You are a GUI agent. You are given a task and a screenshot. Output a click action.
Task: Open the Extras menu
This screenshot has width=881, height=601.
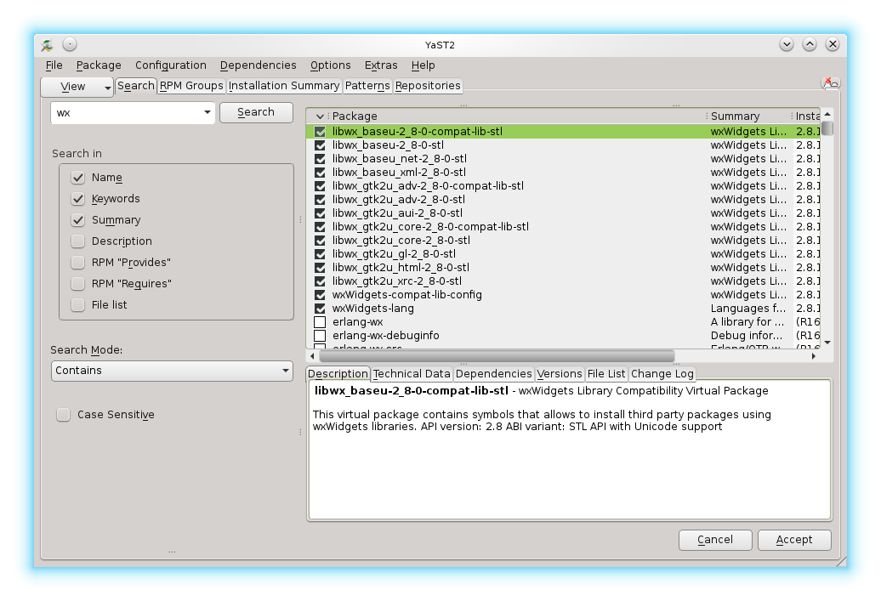point(381,65)
